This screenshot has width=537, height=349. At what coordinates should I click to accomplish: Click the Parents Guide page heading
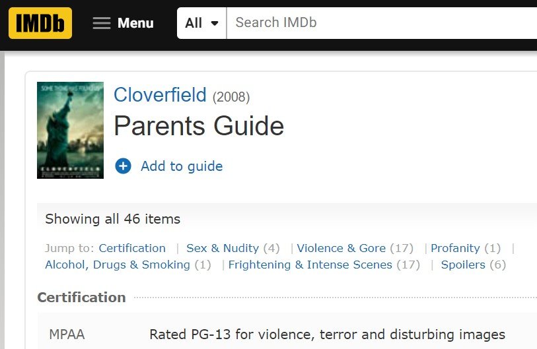(199, 126)
